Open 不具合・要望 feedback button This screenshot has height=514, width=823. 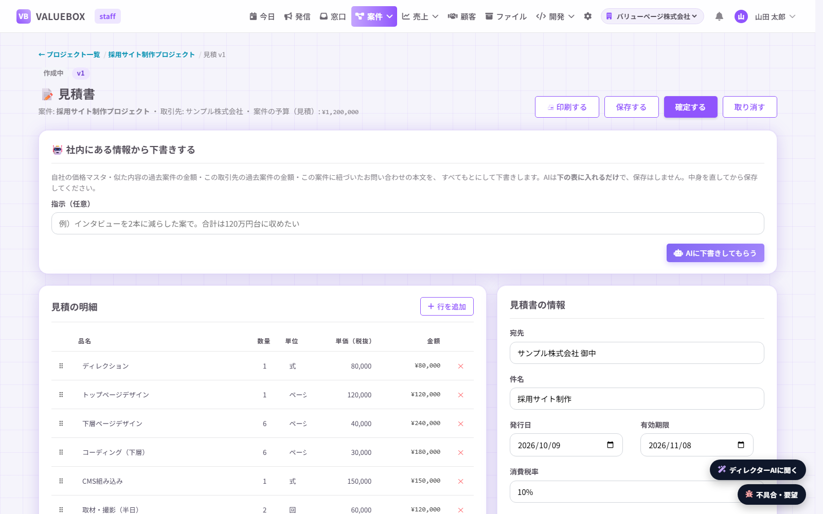(772, 494)
